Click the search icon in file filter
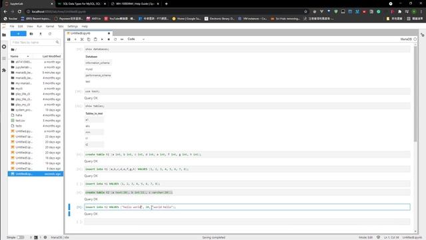This screenshot has width=426, height=240. (57, 42)
